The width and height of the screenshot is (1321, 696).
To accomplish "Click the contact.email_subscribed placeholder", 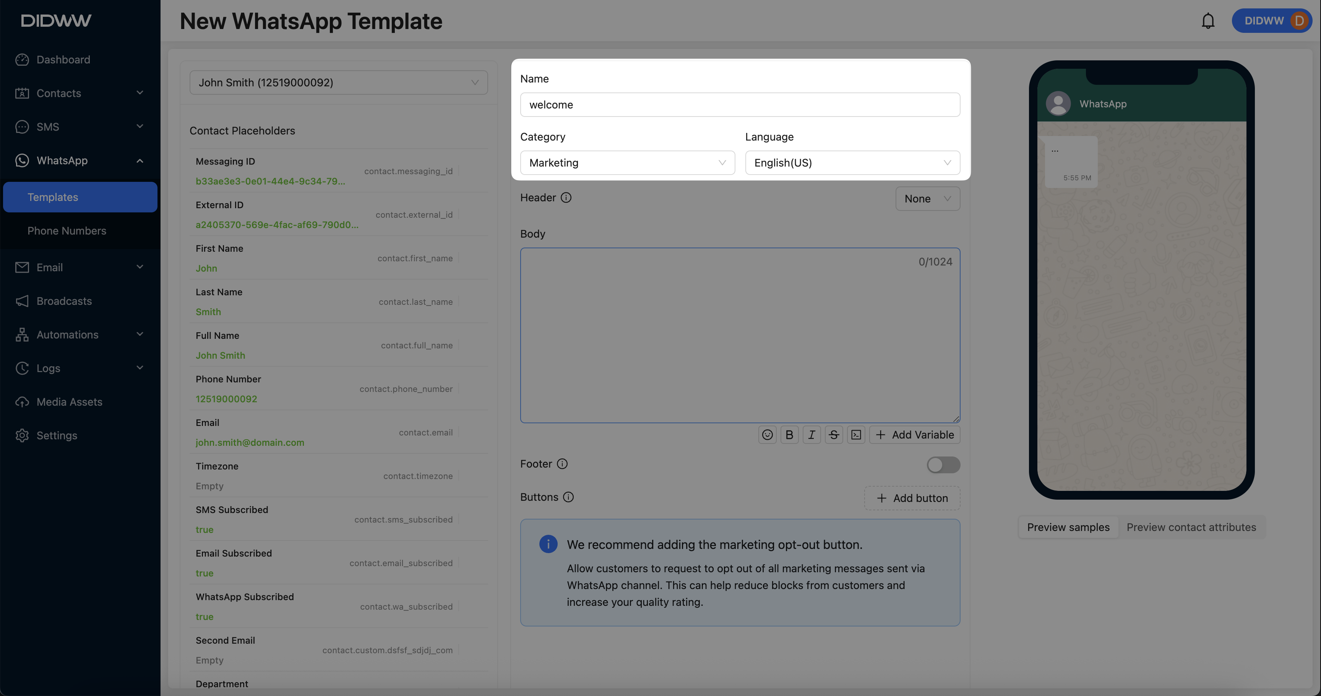I will point(401,563).
